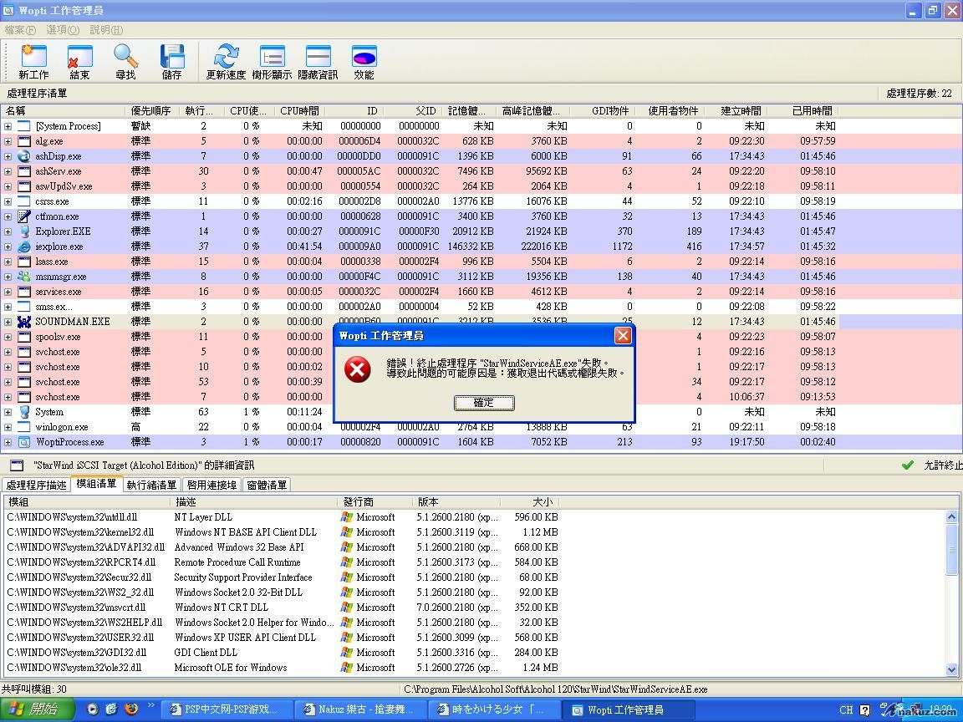
Task: Click the Wopti window title icon
Action: [8, 10]
